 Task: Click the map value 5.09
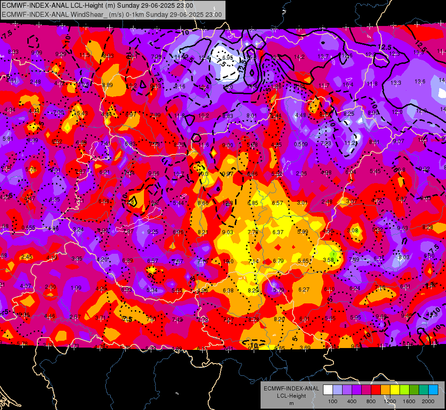(302, 231)
